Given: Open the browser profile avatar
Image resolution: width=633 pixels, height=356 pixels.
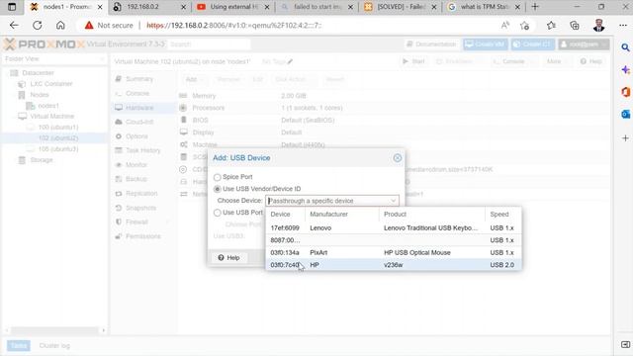Looking at the screenshot, I should point(598,25).
